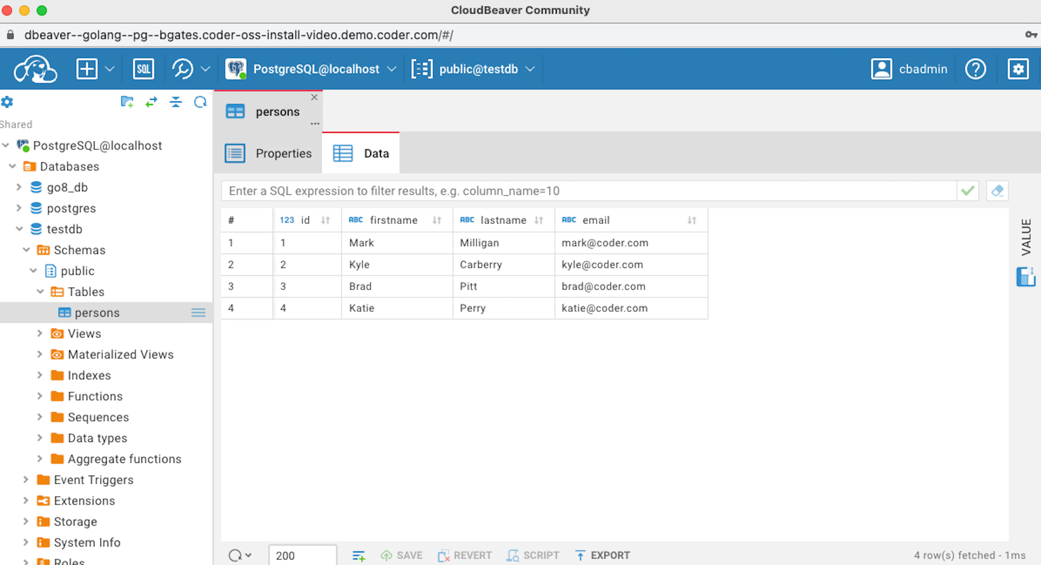1041x565 pixels.
Task: Add a new row icon
Action: pyautogui.click(x=358, y=556)
